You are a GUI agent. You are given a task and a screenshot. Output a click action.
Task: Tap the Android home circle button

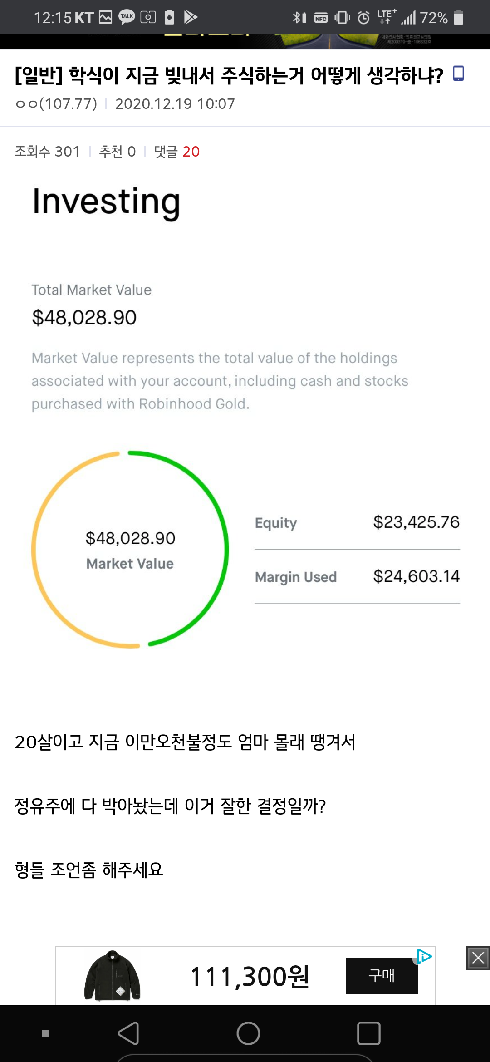click(248, 1033)
